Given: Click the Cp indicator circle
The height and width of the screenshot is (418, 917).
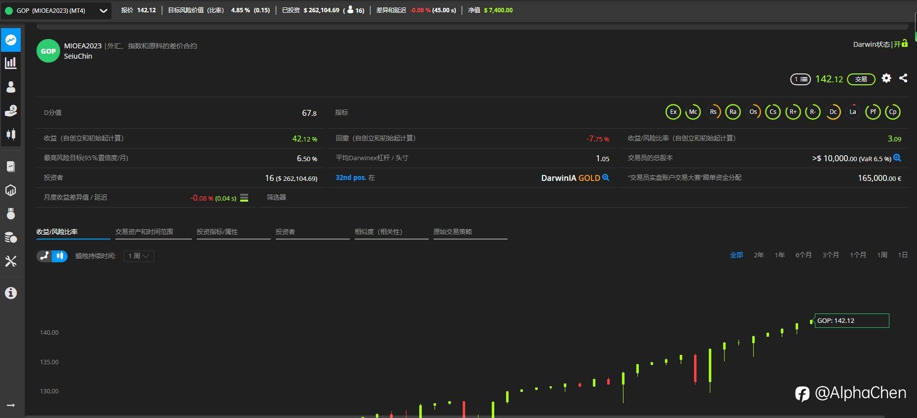Looking at the screenshot, I should (x=893, y=112).
